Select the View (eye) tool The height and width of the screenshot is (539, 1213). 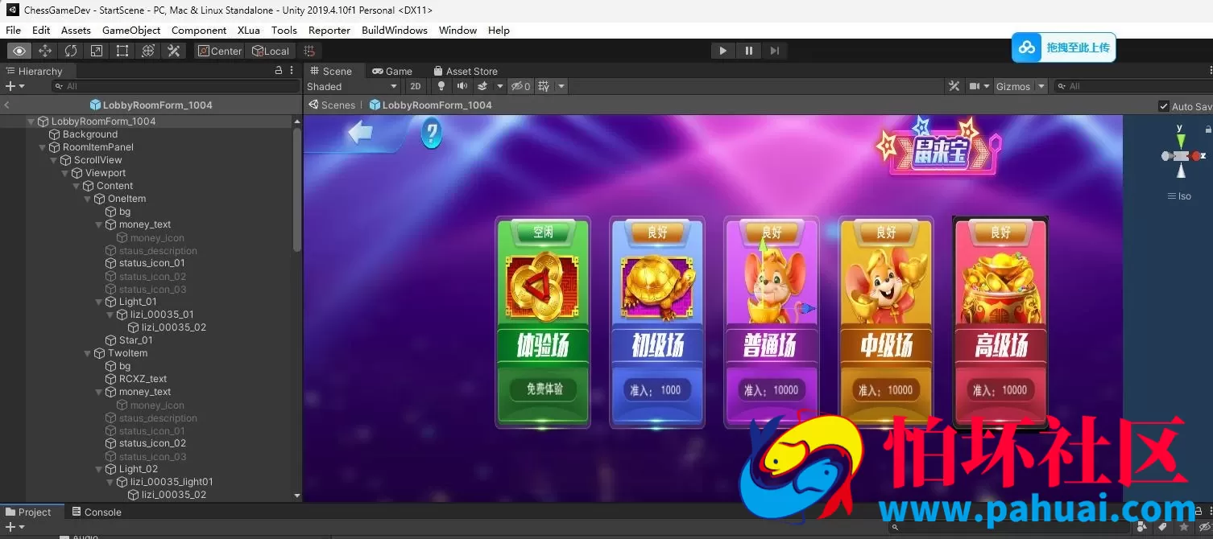[19, 51]
